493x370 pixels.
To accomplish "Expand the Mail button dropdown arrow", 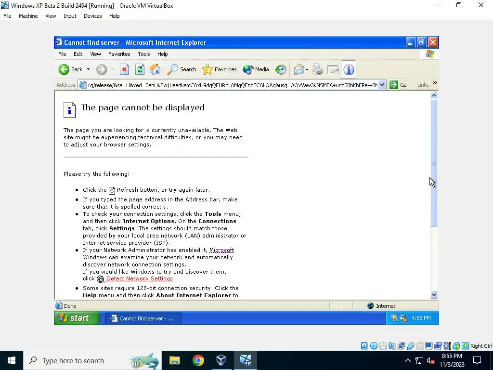I will (307, 69).
